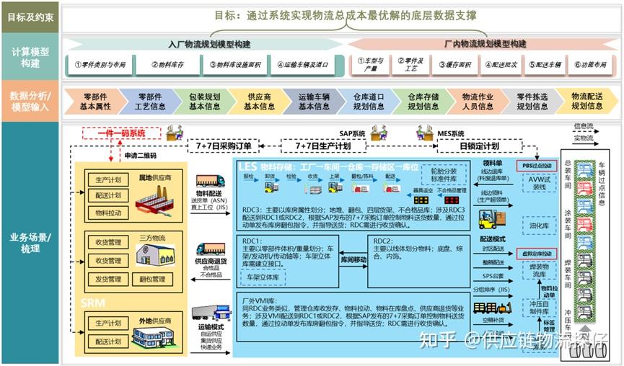Image resolution: width=624 pixels, height=366 pixels.
Task: Click the 冲压自制件库 dashed box
Action: point(539,308)
